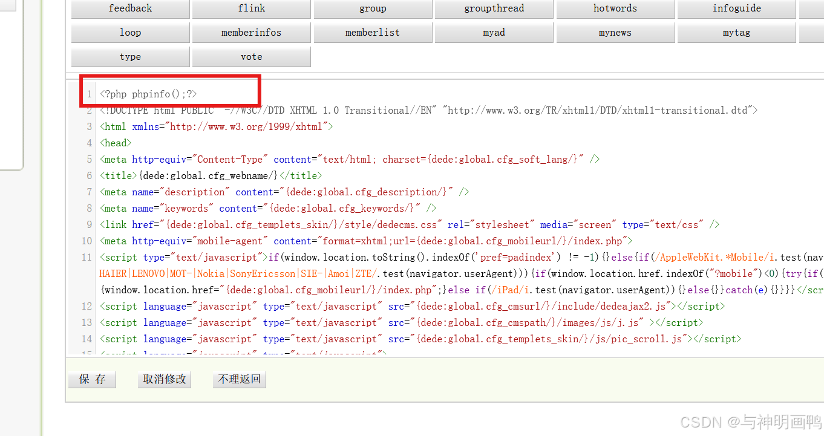Click the vote tag button

coord(252,57)
